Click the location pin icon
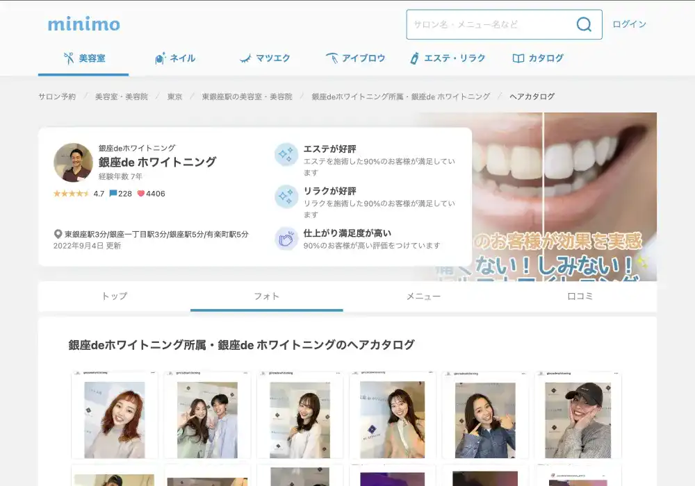 [58, 235]
